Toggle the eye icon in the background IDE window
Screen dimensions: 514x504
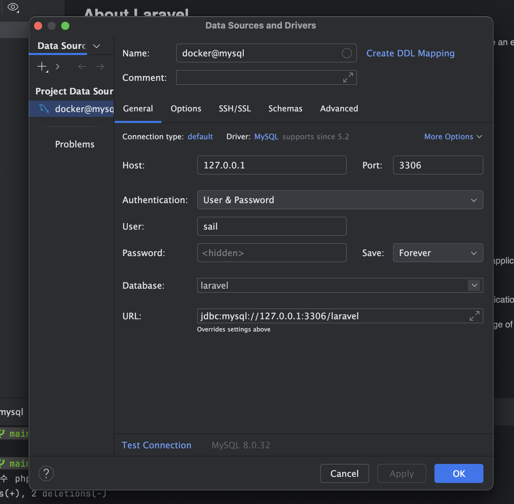tap(13, 7)
